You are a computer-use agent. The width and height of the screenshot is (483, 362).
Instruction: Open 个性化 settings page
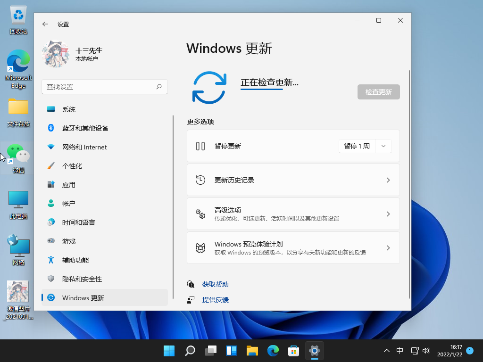tap(72, 166)
